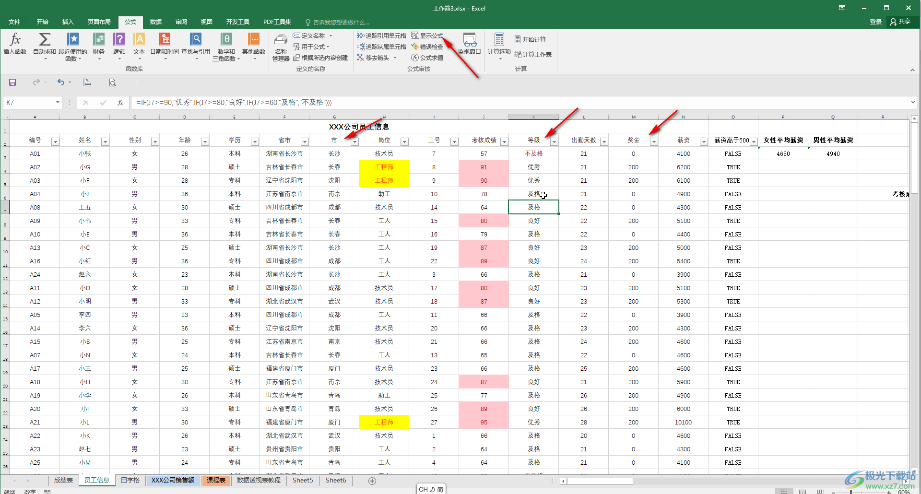Viewport: 921px width, 494px height.
Task: Click Error Checking (错误检查)
Action: click(427, 47)
